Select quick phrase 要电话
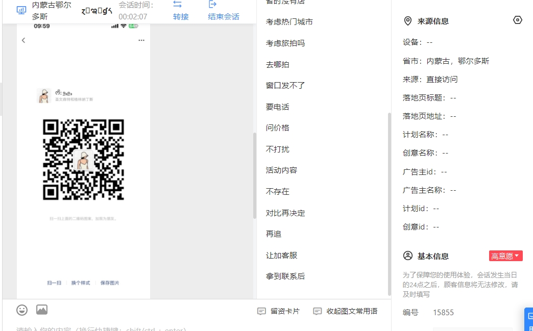The width and height of the screenshot is (533, 331). (277, 107)
